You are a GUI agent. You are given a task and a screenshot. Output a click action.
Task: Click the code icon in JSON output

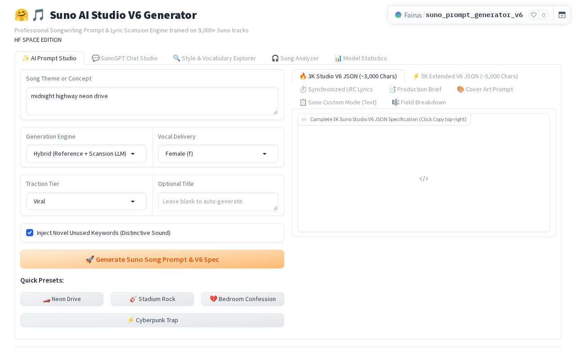click(424, 179)
